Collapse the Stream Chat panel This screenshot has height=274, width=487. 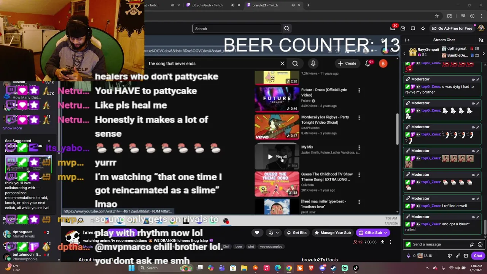pyautogui.click(x=407, y=40)
